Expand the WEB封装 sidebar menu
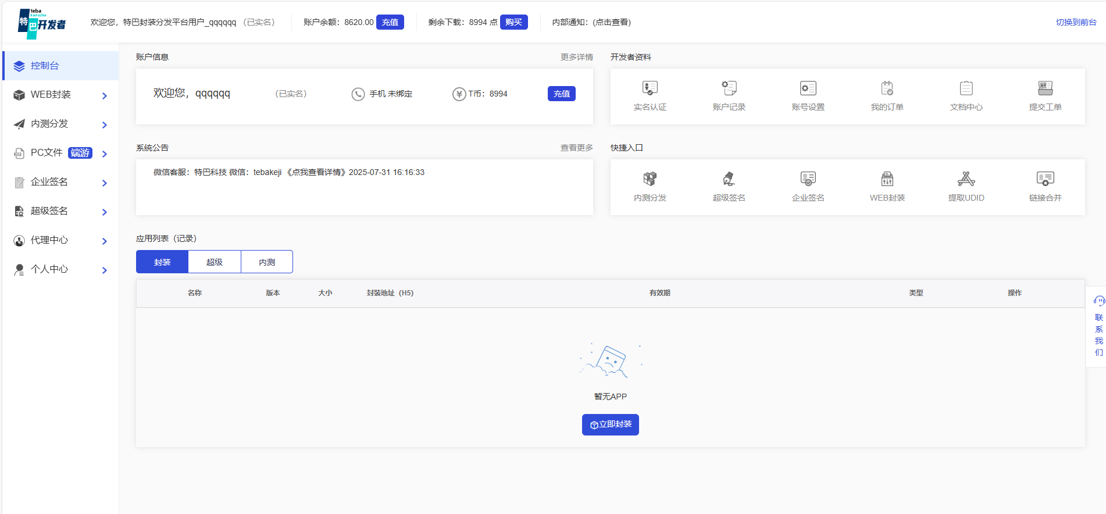The height and width of the screenshot is (514, 1106). coord(60,95)
